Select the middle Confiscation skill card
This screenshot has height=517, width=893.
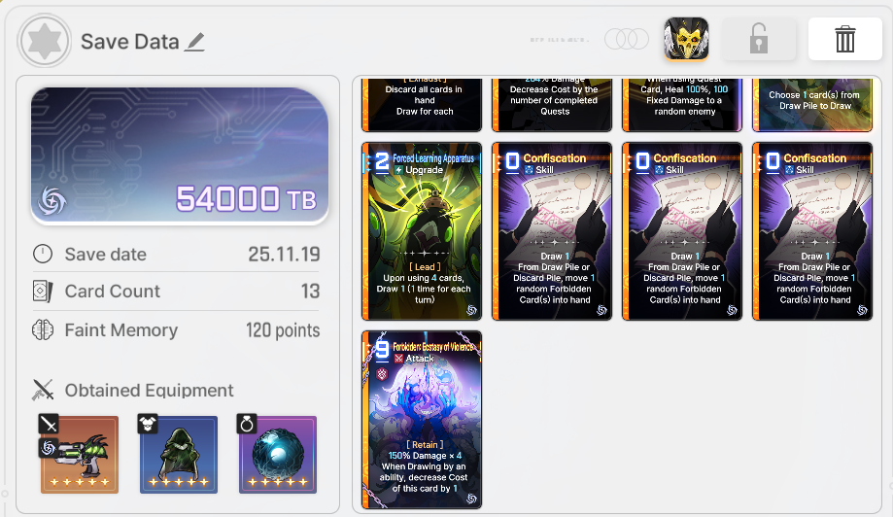click(682, 231)
